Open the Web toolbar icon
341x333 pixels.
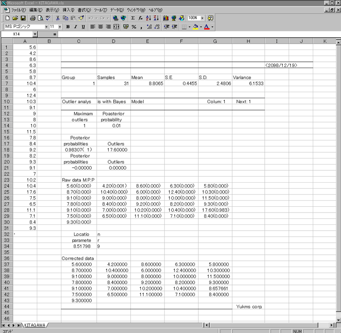point(123,18)
